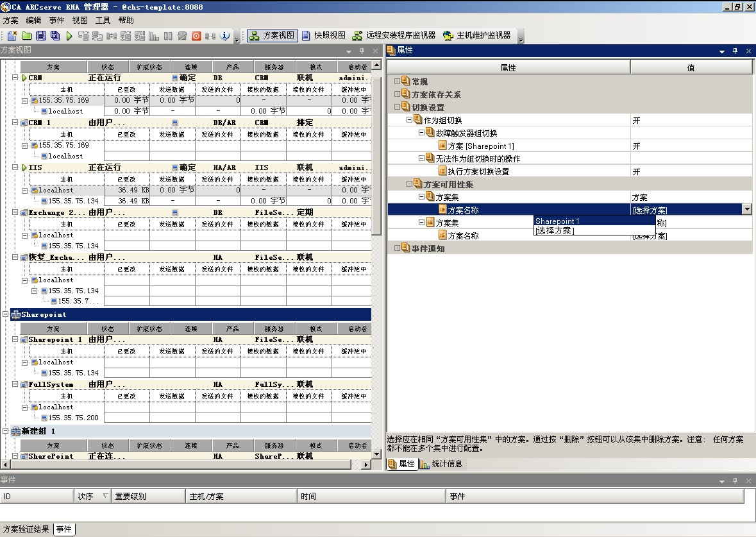Collapse the 切换设置 property group
Viewport: 756px width, 537px height.
click(398, 107)
